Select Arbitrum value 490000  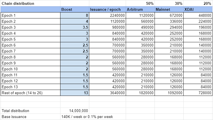(140, 27)
